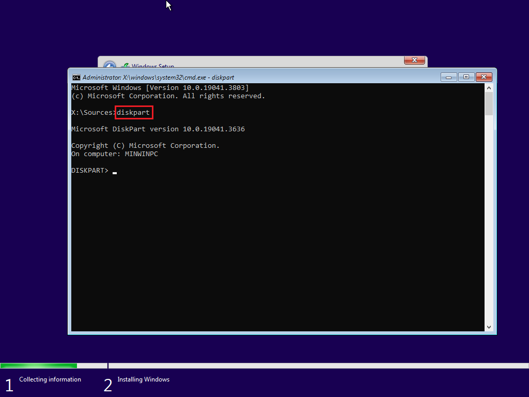Click the 'DISKPART>' prompt line
The width and height of the screenshot is (529, 397).
tap(90, 171)
